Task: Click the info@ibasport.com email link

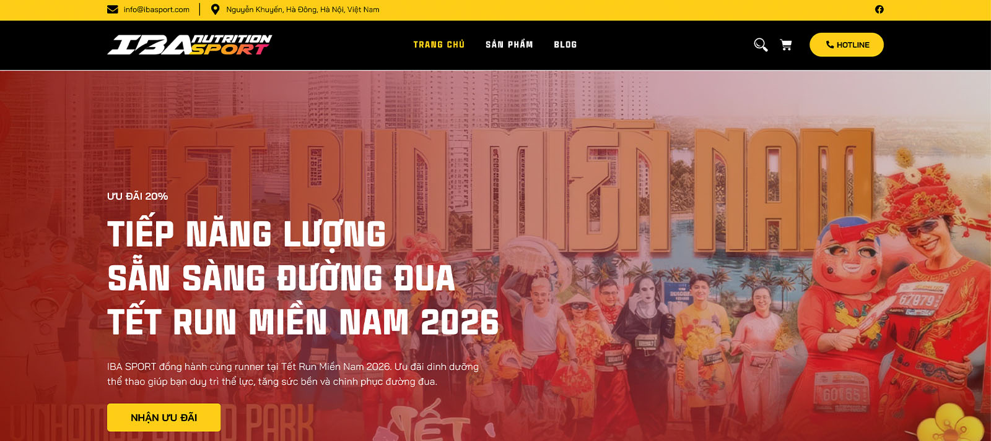Action: (x=157, y=9)
